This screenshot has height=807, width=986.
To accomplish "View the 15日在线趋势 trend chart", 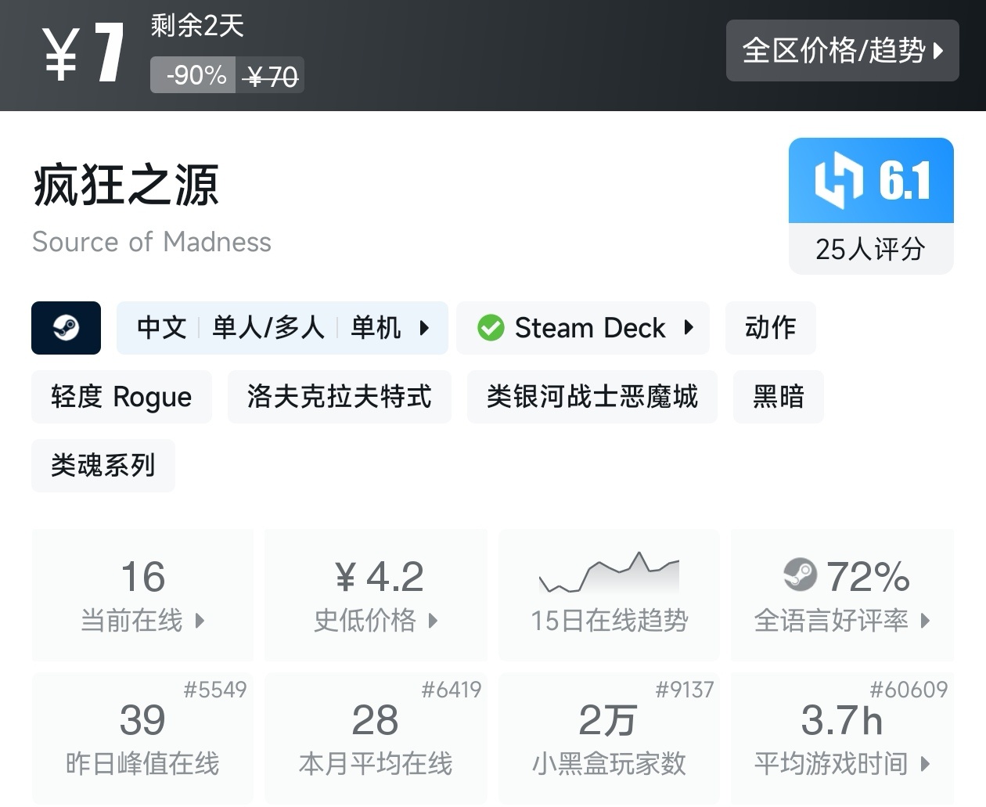I will point(609,595).
